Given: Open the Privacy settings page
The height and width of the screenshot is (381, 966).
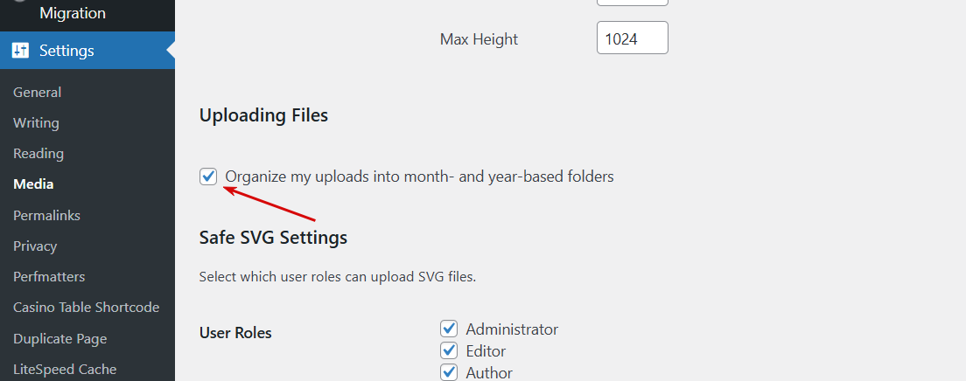Looking at the screenshot, I should coord(35,246).
